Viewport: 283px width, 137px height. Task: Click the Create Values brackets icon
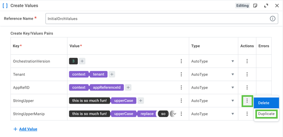tap(5, 6)
